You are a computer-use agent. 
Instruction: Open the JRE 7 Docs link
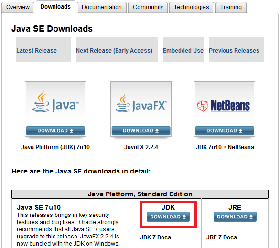[x=222, y=237]
